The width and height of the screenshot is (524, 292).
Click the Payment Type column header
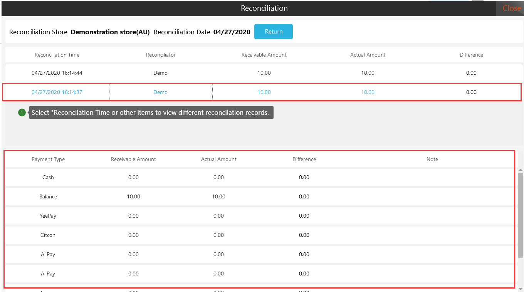click(x=48, y=159)
